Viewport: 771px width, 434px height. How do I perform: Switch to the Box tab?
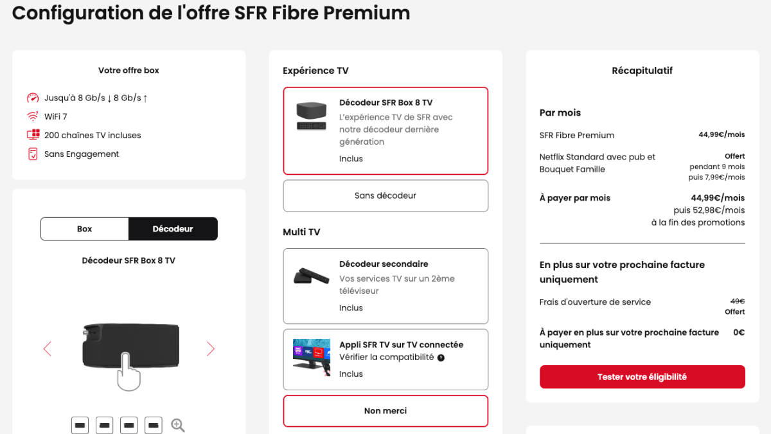pyautogui.click(x=84, y=228)
